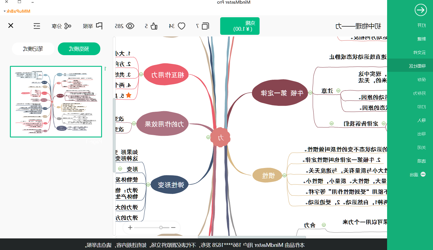Collapse the left side of central 力 node
Viewport: 433px width, 250px height.
[208, 137]
